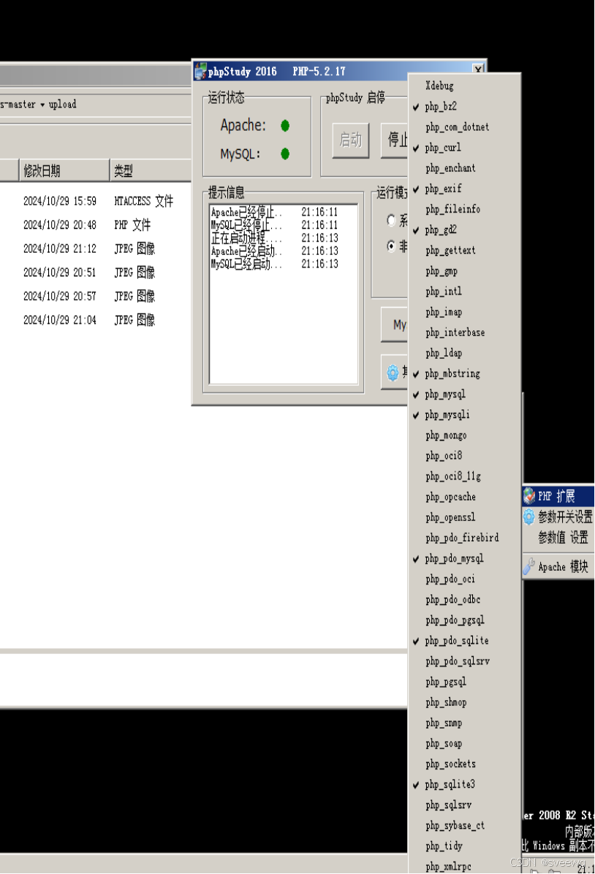This screenshot has width=595, height=874.
Task: Click the PHP 扩展 menu icon
Action: (529, 495)
